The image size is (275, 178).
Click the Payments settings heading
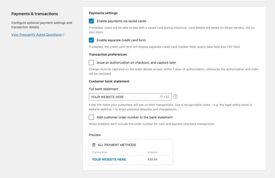103,13
